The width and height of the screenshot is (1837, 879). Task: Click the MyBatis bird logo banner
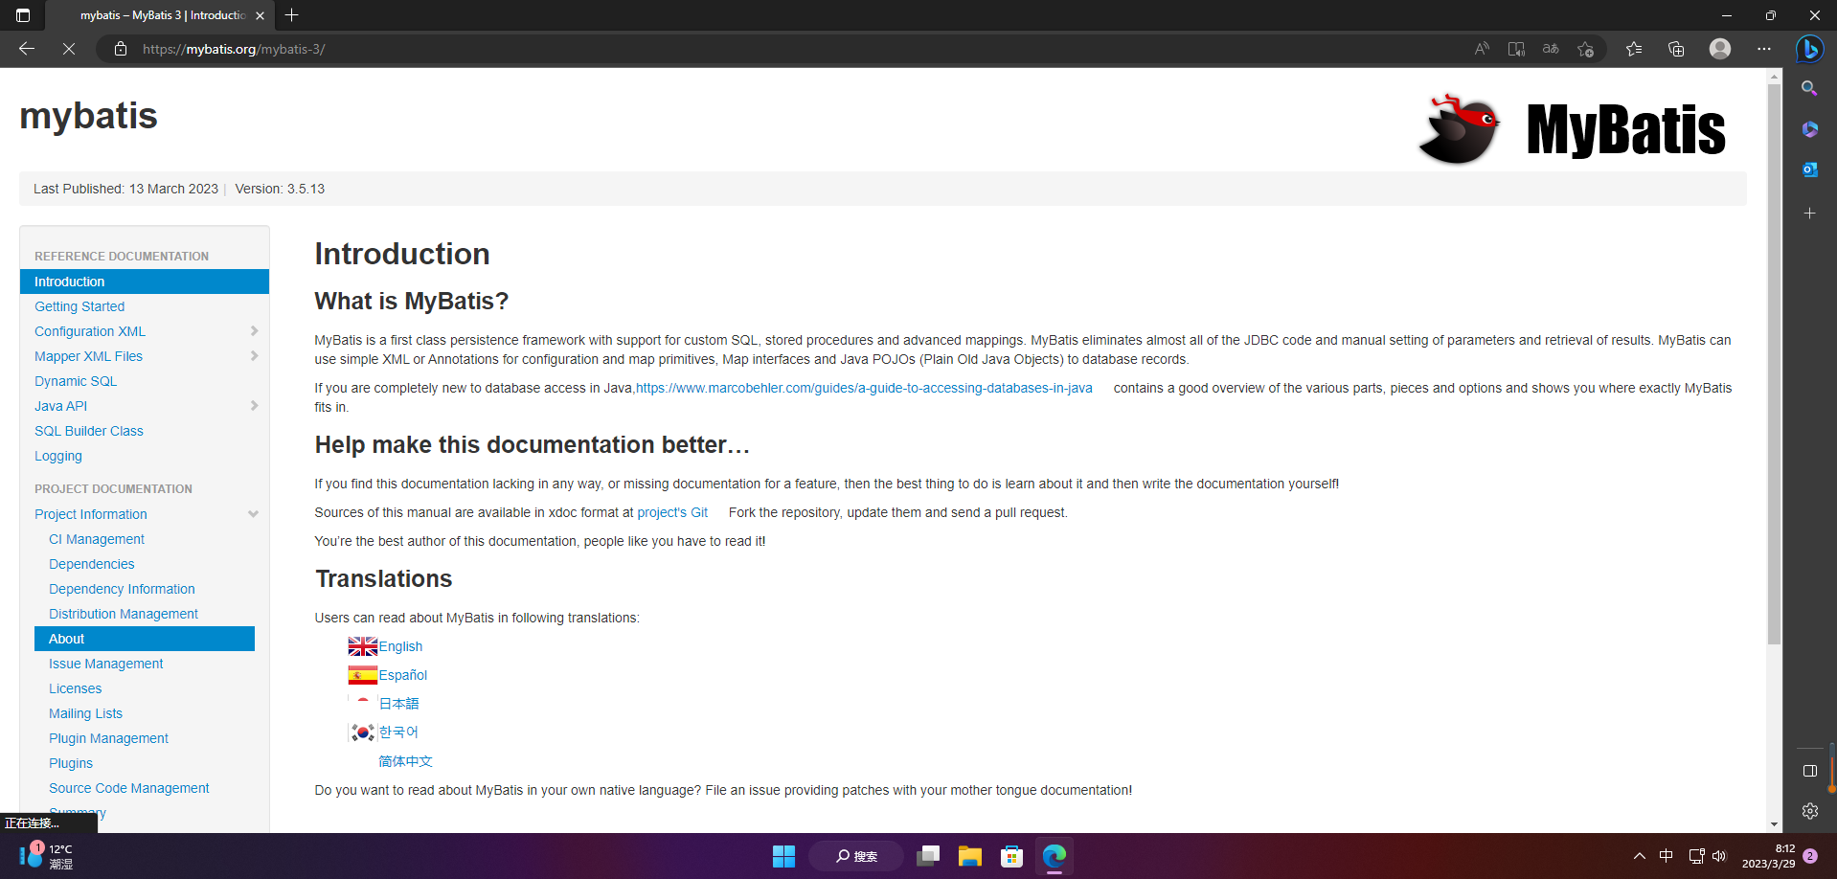1573,129
